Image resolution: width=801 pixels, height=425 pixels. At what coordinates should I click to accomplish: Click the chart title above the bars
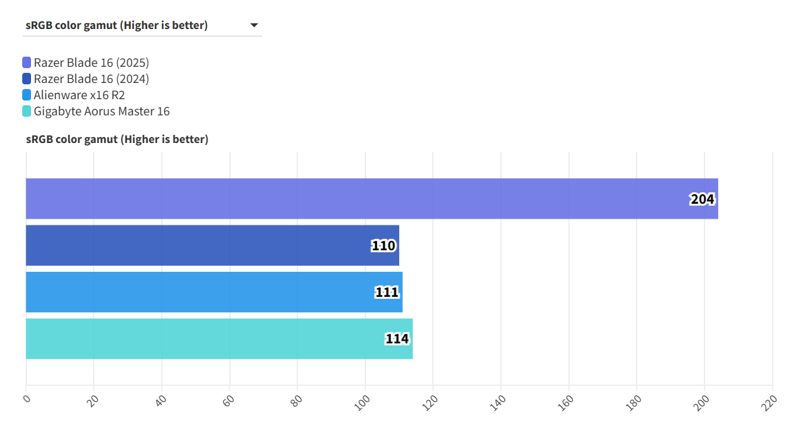tap(117, 140)
